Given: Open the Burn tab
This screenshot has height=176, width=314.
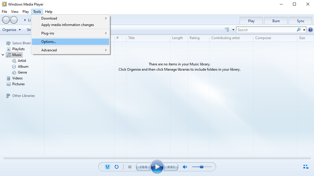Looking at the screenshot, I should coord(276,21).
